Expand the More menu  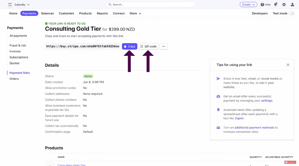pyautogui.click(x=135, y=13)
